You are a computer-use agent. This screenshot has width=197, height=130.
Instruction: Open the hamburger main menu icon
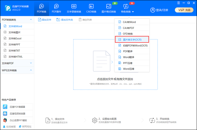pos(179,3)
